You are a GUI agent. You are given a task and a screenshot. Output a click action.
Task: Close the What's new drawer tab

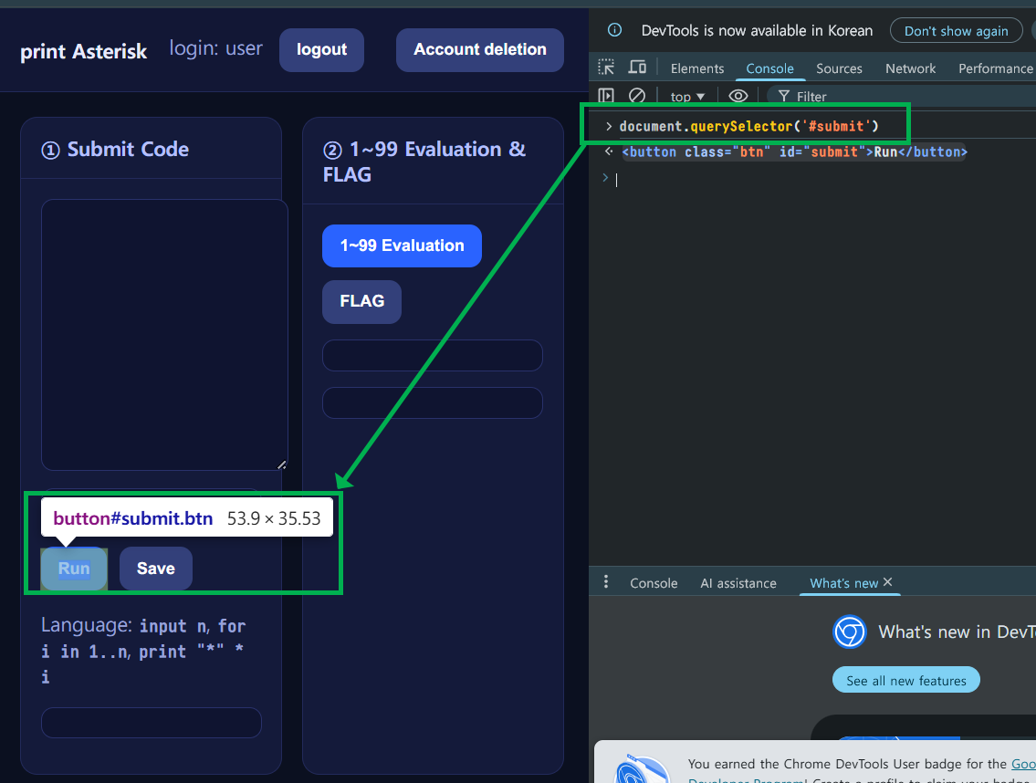(x=888, y=582)
